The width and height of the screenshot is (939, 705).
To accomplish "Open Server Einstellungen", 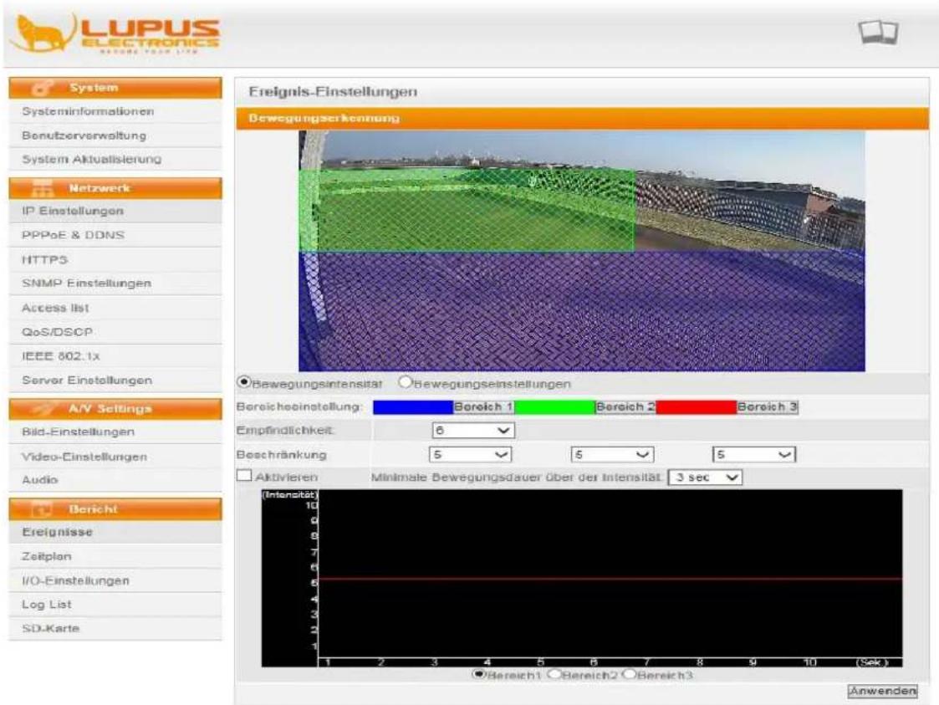I will [115, 381].
